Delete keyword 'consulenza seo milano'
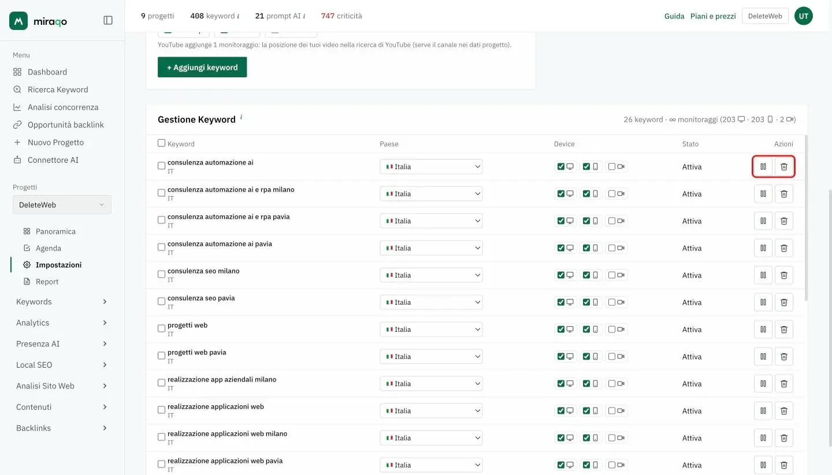 784,275
